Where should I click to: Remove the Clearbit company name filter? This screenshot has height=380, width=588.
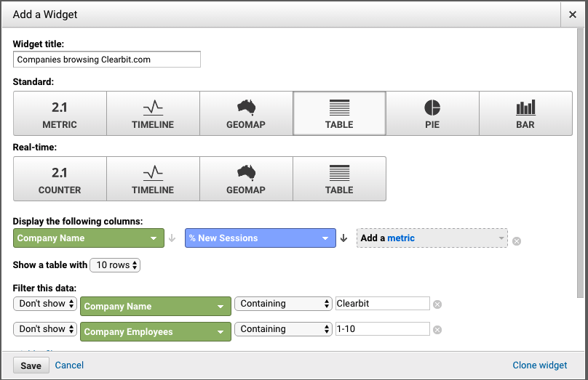[x=437, y=304]
